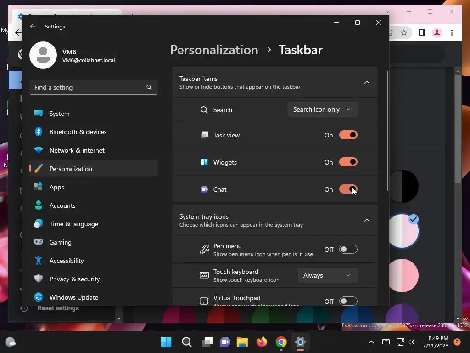The height and width of the screenshot is (353, 470).
Task: Launch File Explorer from the taskbar
Action: (242, 342)
